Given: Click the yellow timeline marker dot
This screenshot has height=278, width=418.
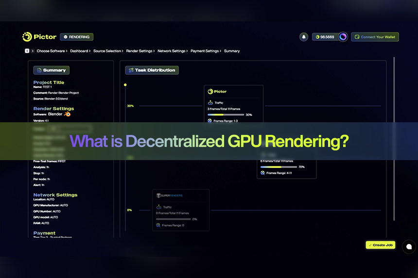Looking at the screenshot, I should tap(125, 85).
